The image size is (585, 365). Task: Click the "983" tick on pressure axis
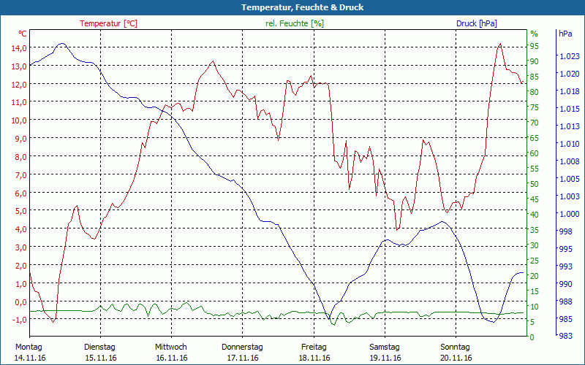[566, 337]
